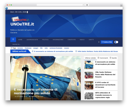Click the browser address bar
The height and width of the screenshot is (108, 128).
point(60,5)
